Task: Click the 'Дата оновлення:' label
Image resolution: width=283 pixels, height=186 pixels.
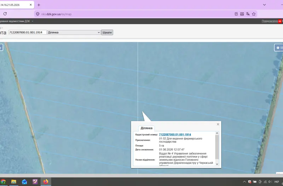Action: tap(144, 150)
